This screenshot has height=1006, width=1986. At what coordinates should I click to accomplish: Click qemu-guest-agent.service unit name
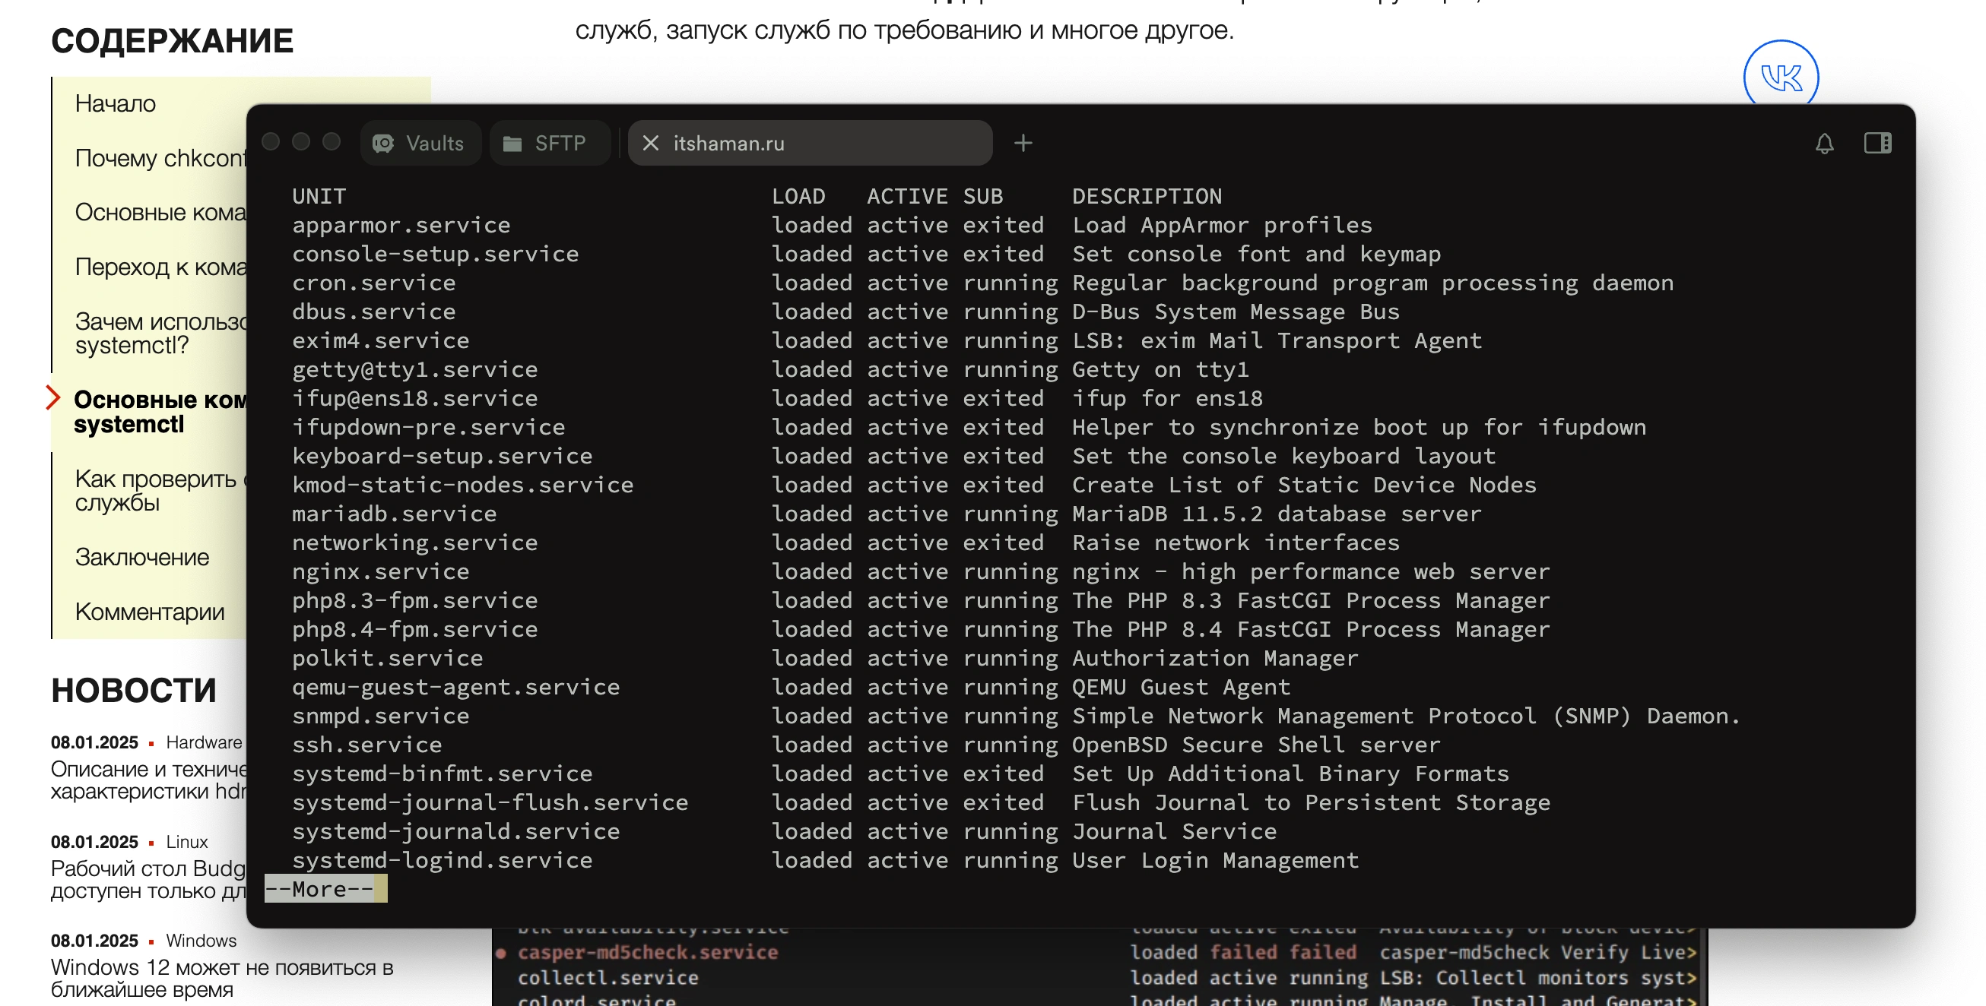455,687
